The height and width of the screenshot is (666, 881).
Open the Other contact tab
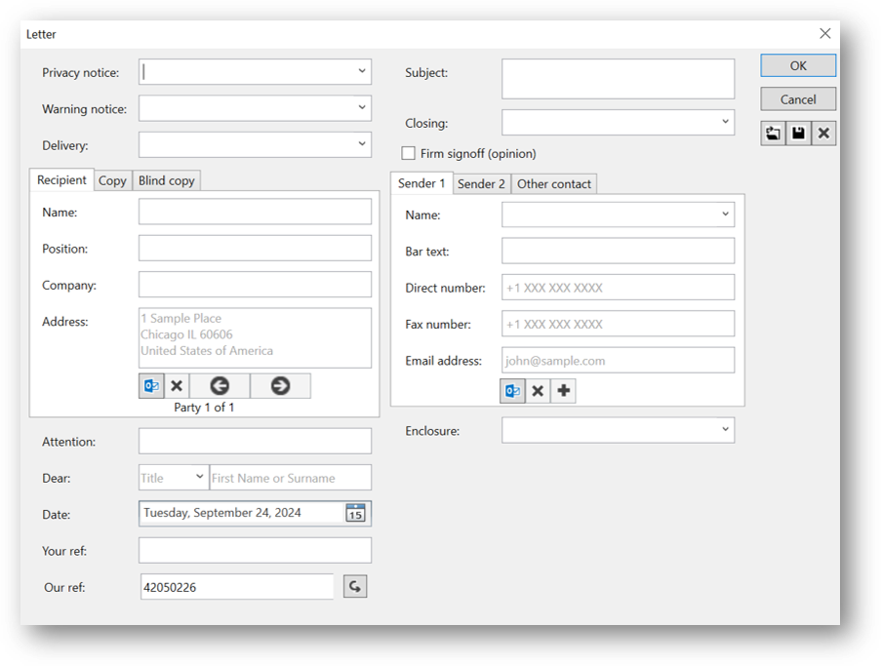click(554, 184)
